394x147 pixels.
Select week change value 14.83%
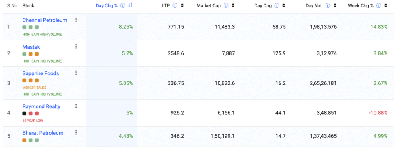tap(379, 27)
